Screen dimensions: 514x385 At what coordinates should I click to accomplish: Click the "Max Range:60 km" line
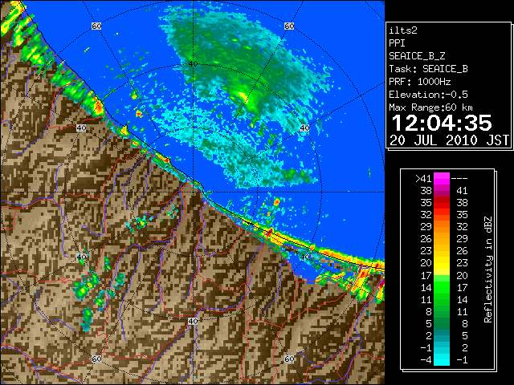(430, 107)
